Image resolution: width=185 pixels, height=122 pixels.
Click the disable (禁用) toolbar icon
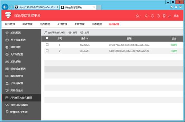click(82, 32)
